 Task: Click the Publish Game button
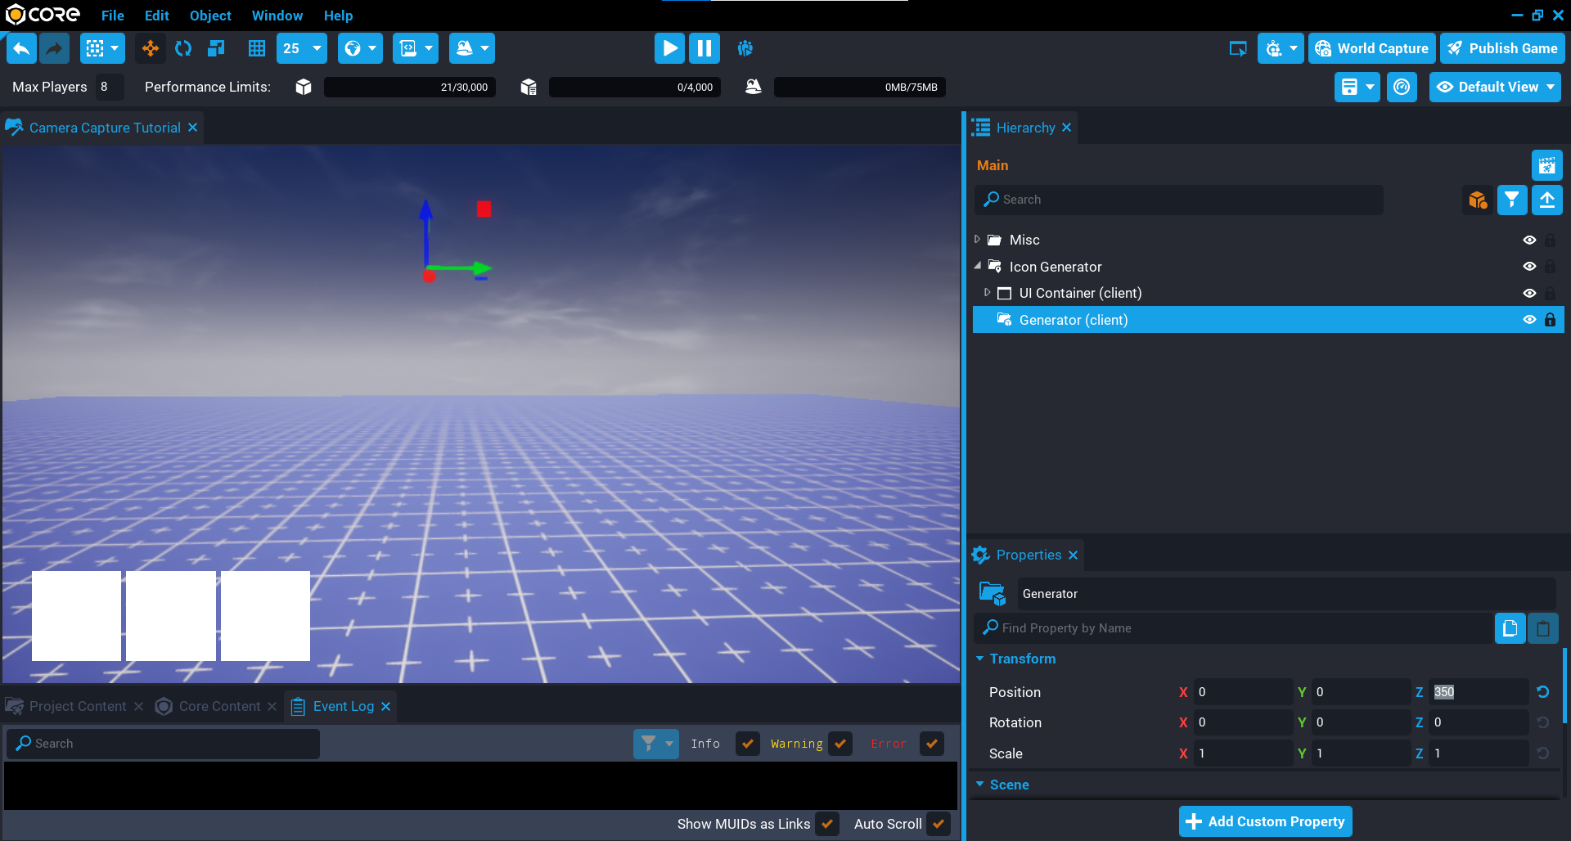1502,49
